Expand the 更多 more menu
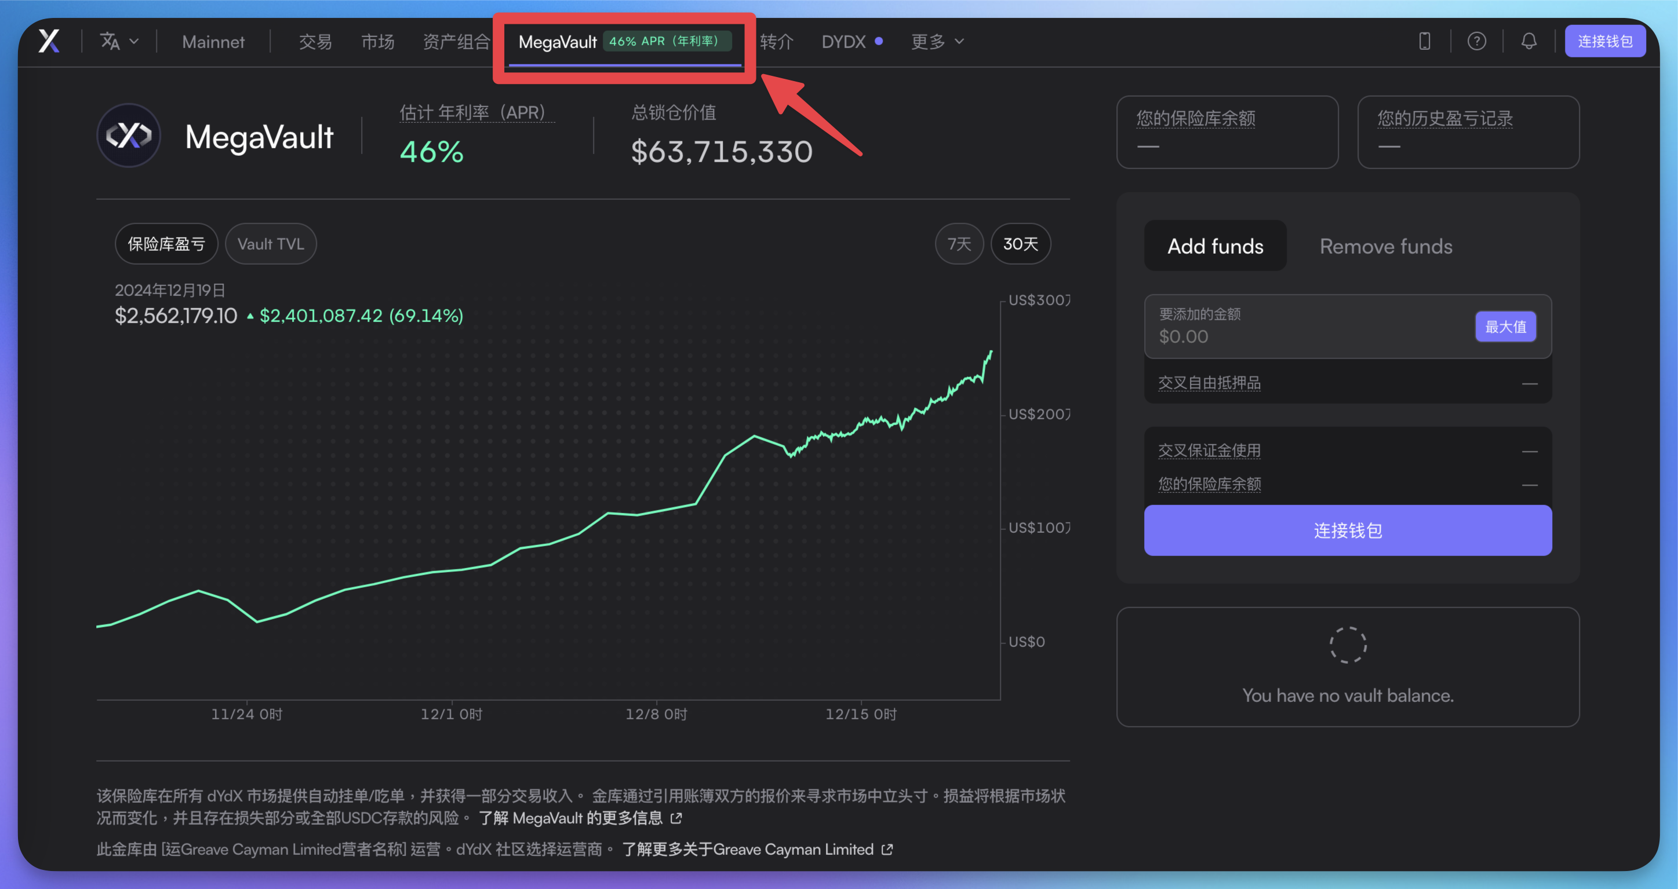The height and width of the screenshot is (889, 1678). (937, 42)
